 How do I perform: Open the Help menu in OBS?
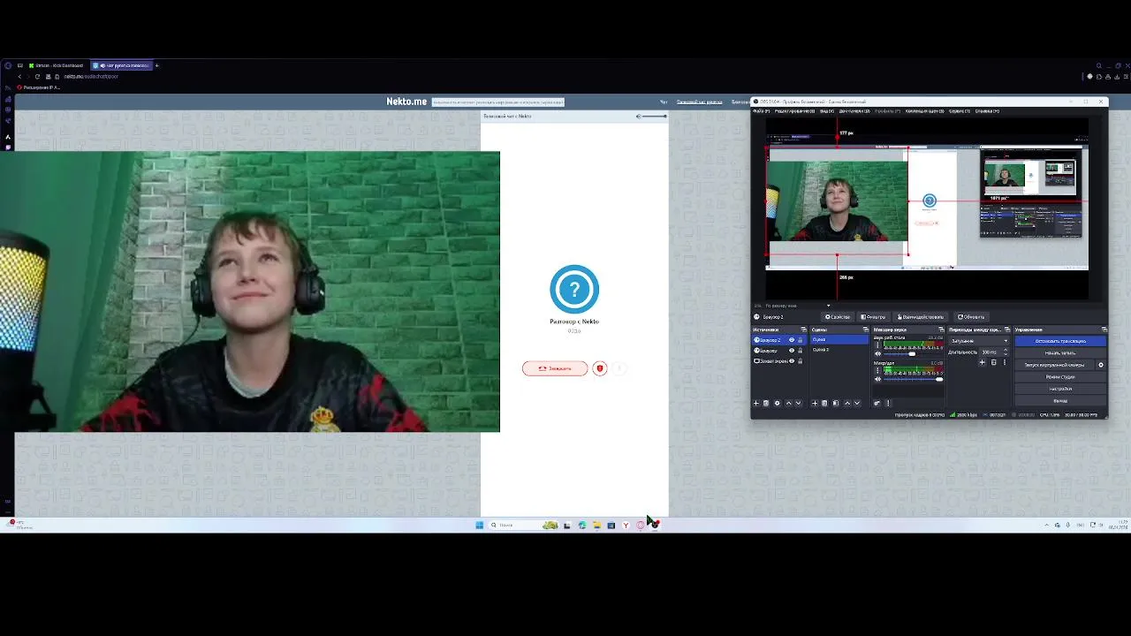pyautogui.click(x=988, y=110)
